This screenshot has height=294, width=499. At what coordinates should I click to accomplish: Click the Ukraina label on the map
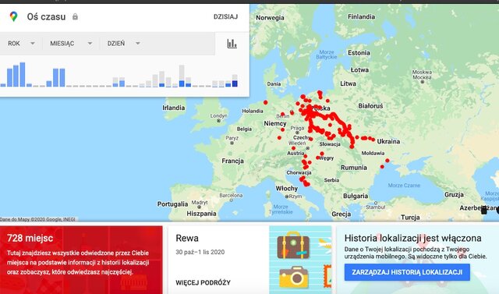[388, 141]
